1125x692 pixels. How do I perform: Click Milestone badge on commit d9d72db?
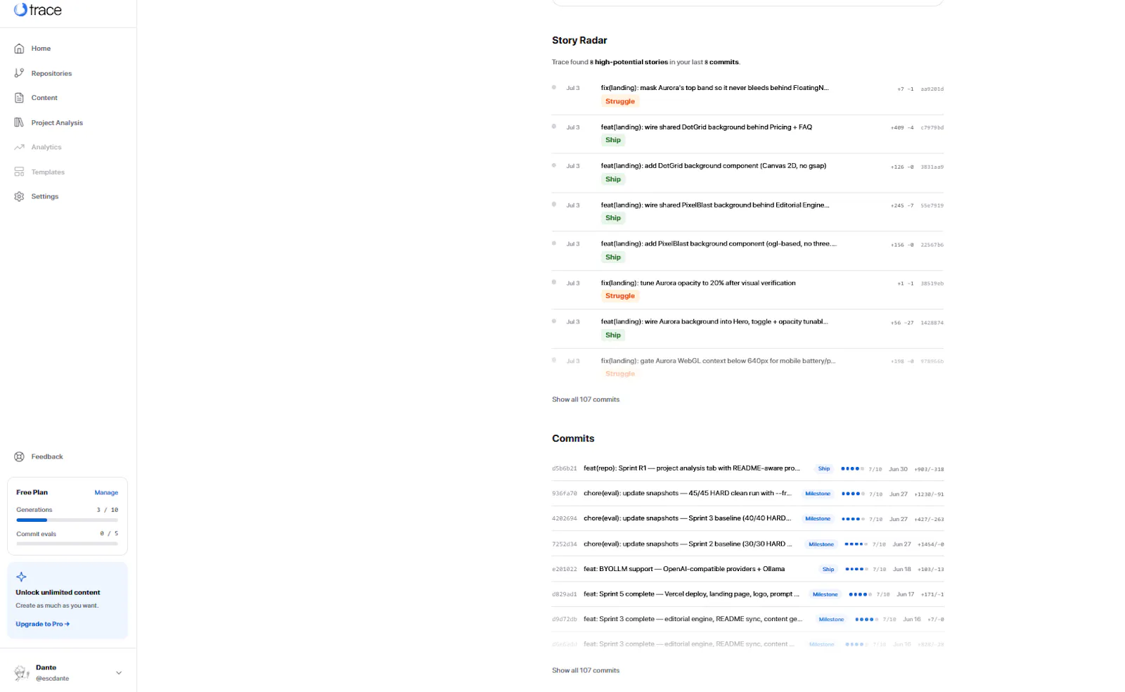coord(831,620)
